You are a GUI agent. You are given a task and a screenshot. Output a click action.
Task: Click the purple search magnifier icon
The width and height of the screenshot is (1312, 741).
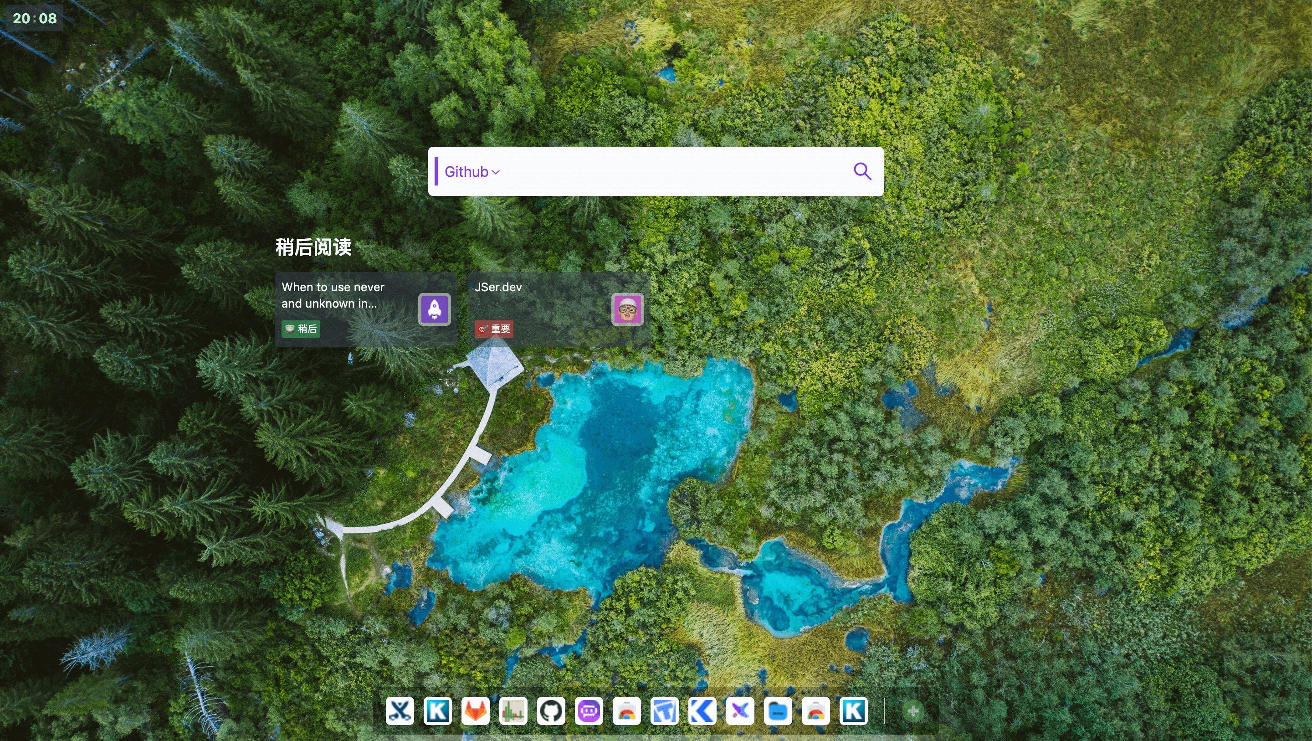pos(862,171)
